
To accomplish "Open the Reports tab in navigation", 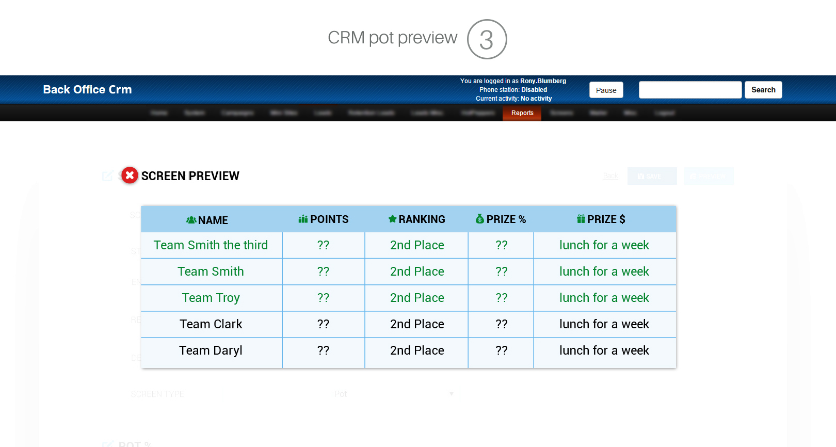I will pyautogui.click(x=522, y=113).
